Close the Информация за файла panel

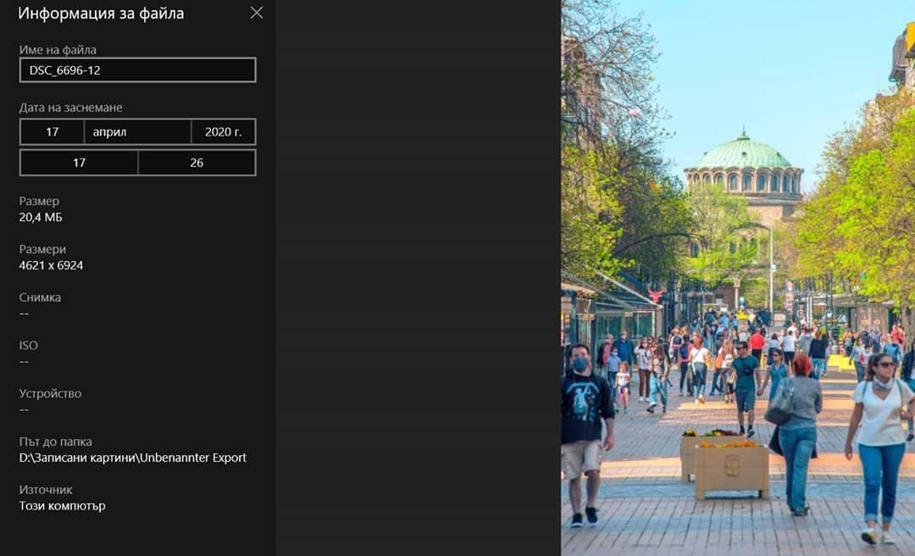pyautogui.click(x=257, y=13)
